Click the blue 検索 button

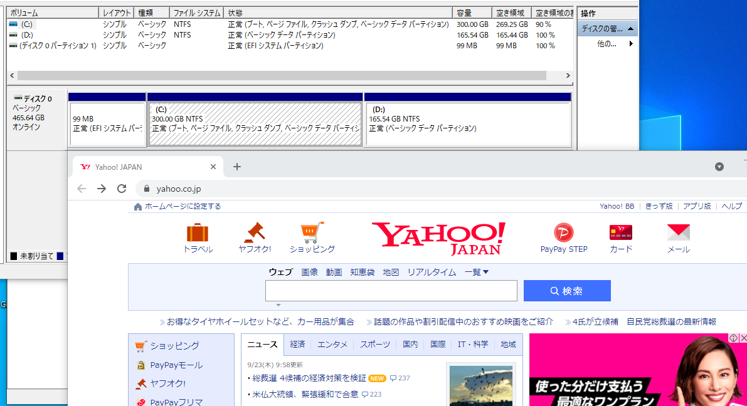pos(567,291)
